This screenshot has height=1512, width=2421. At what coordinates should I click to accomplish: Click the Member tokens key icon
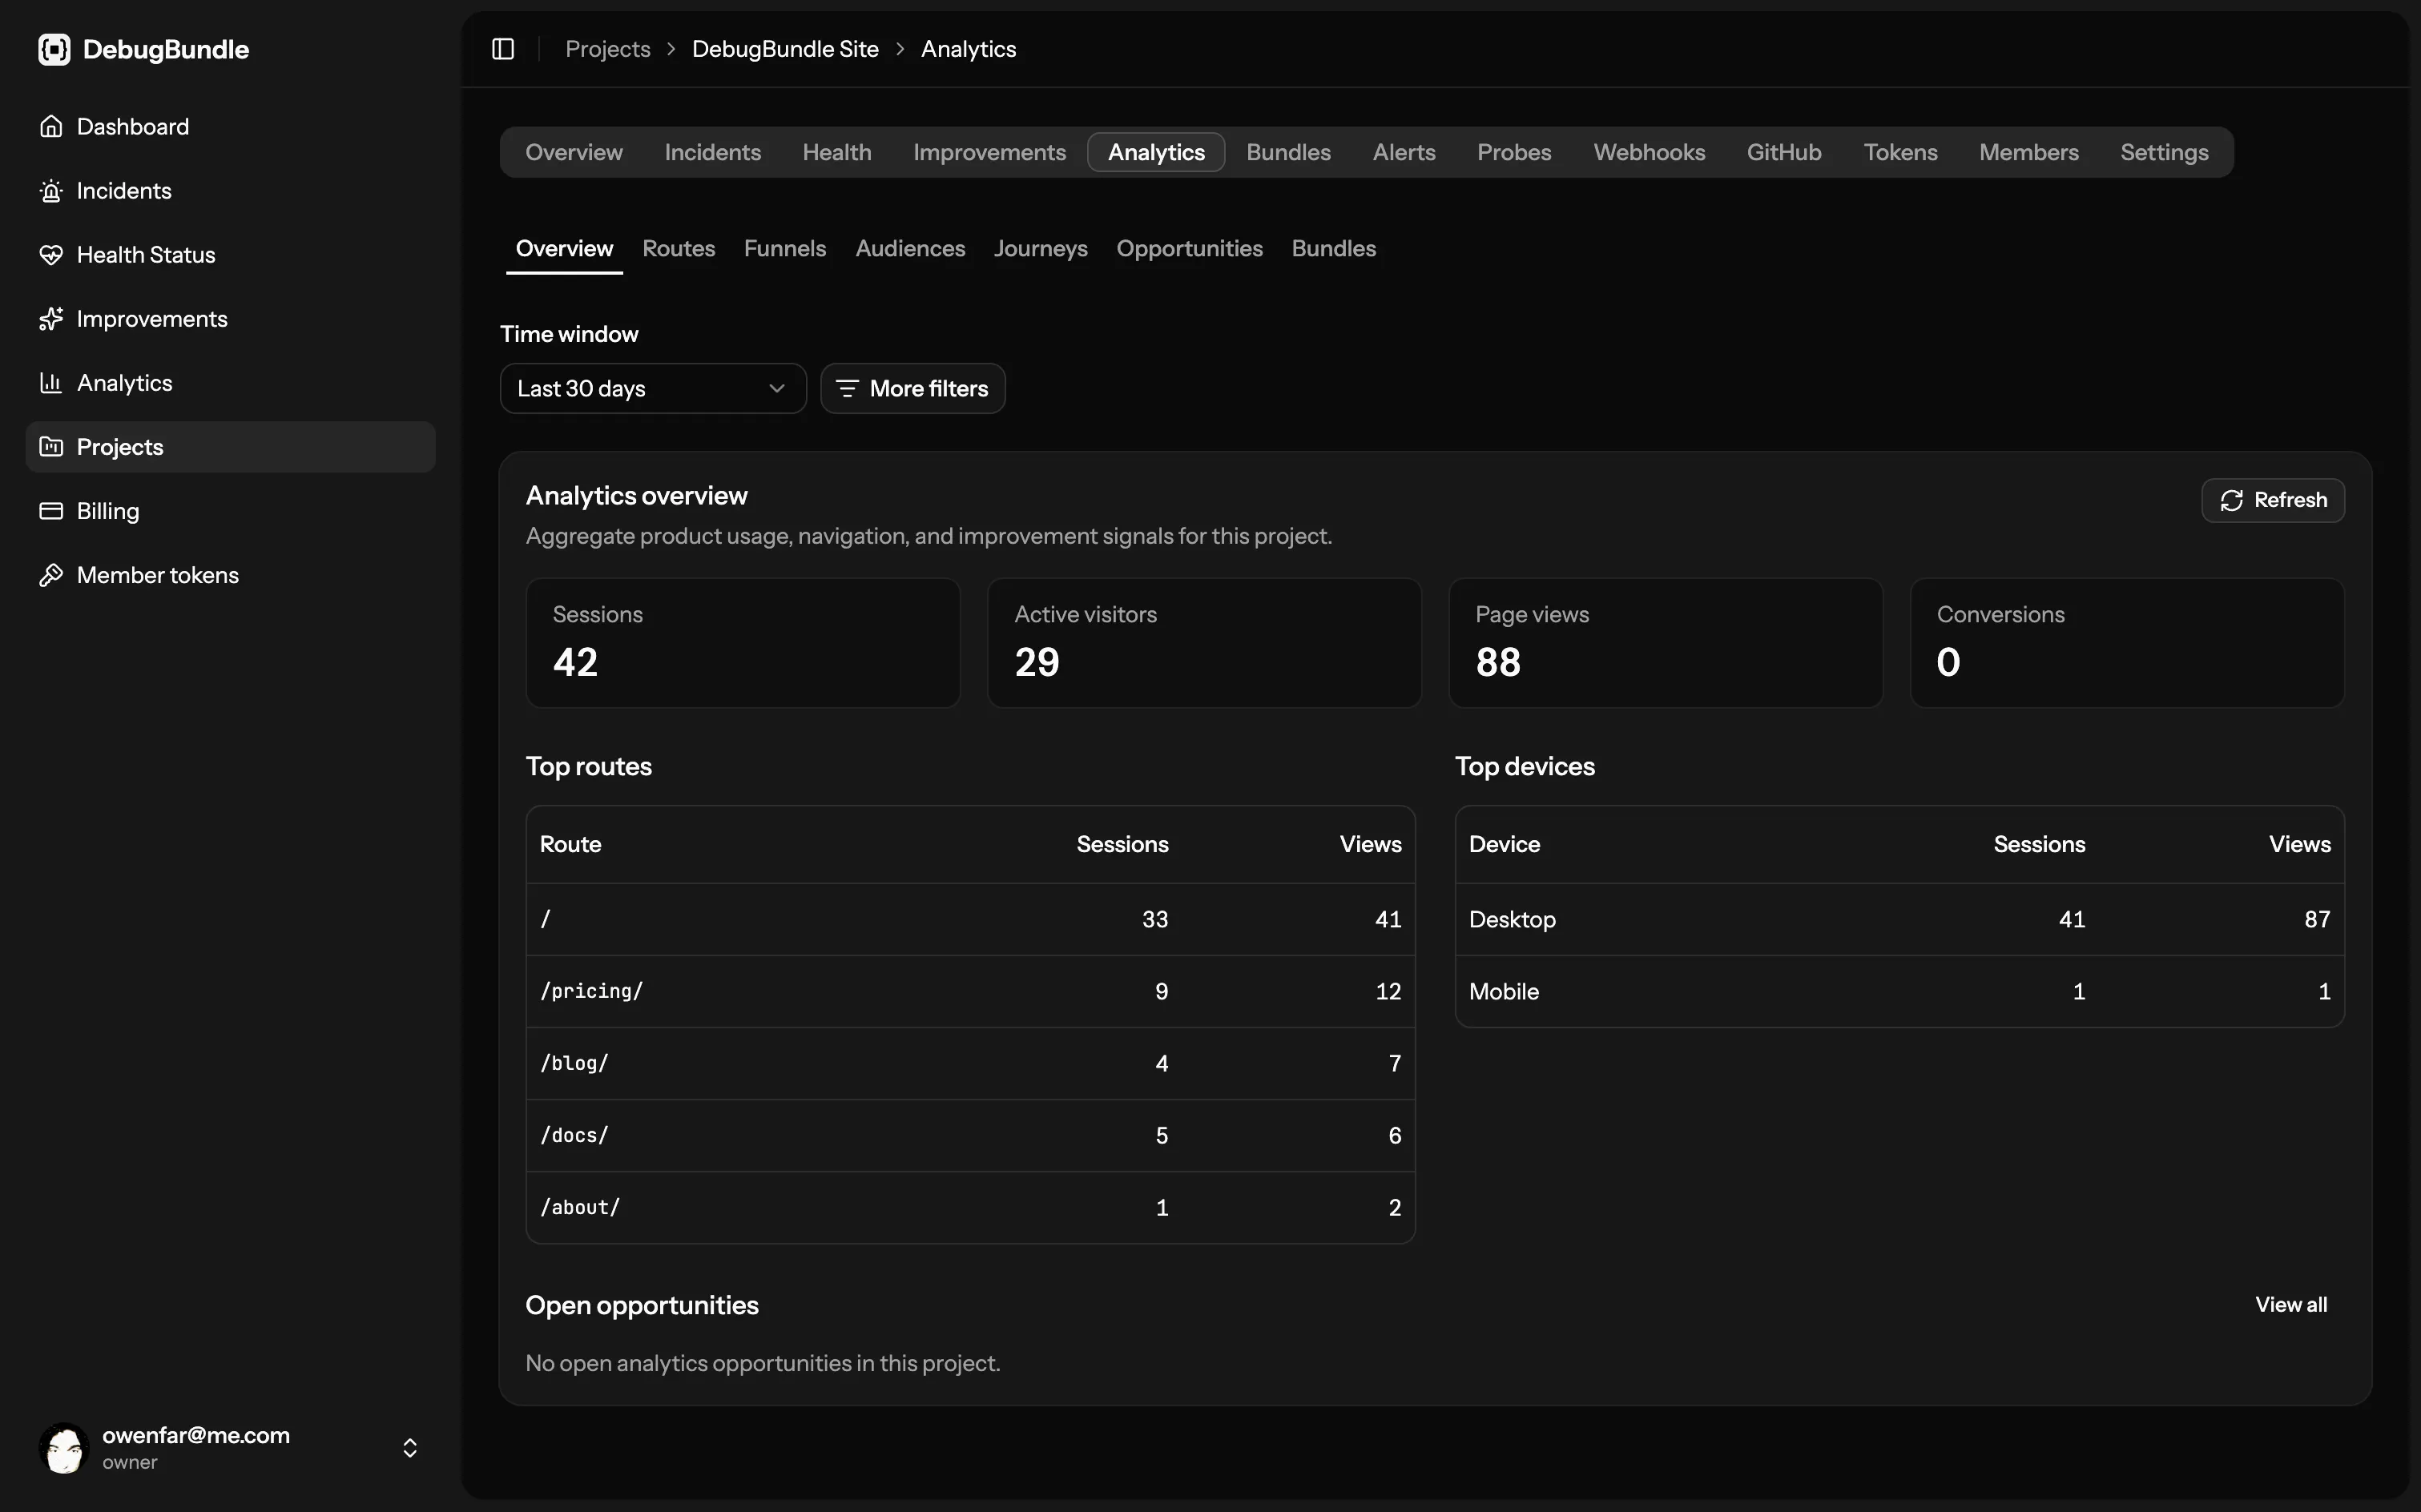(x=51, y=575)
